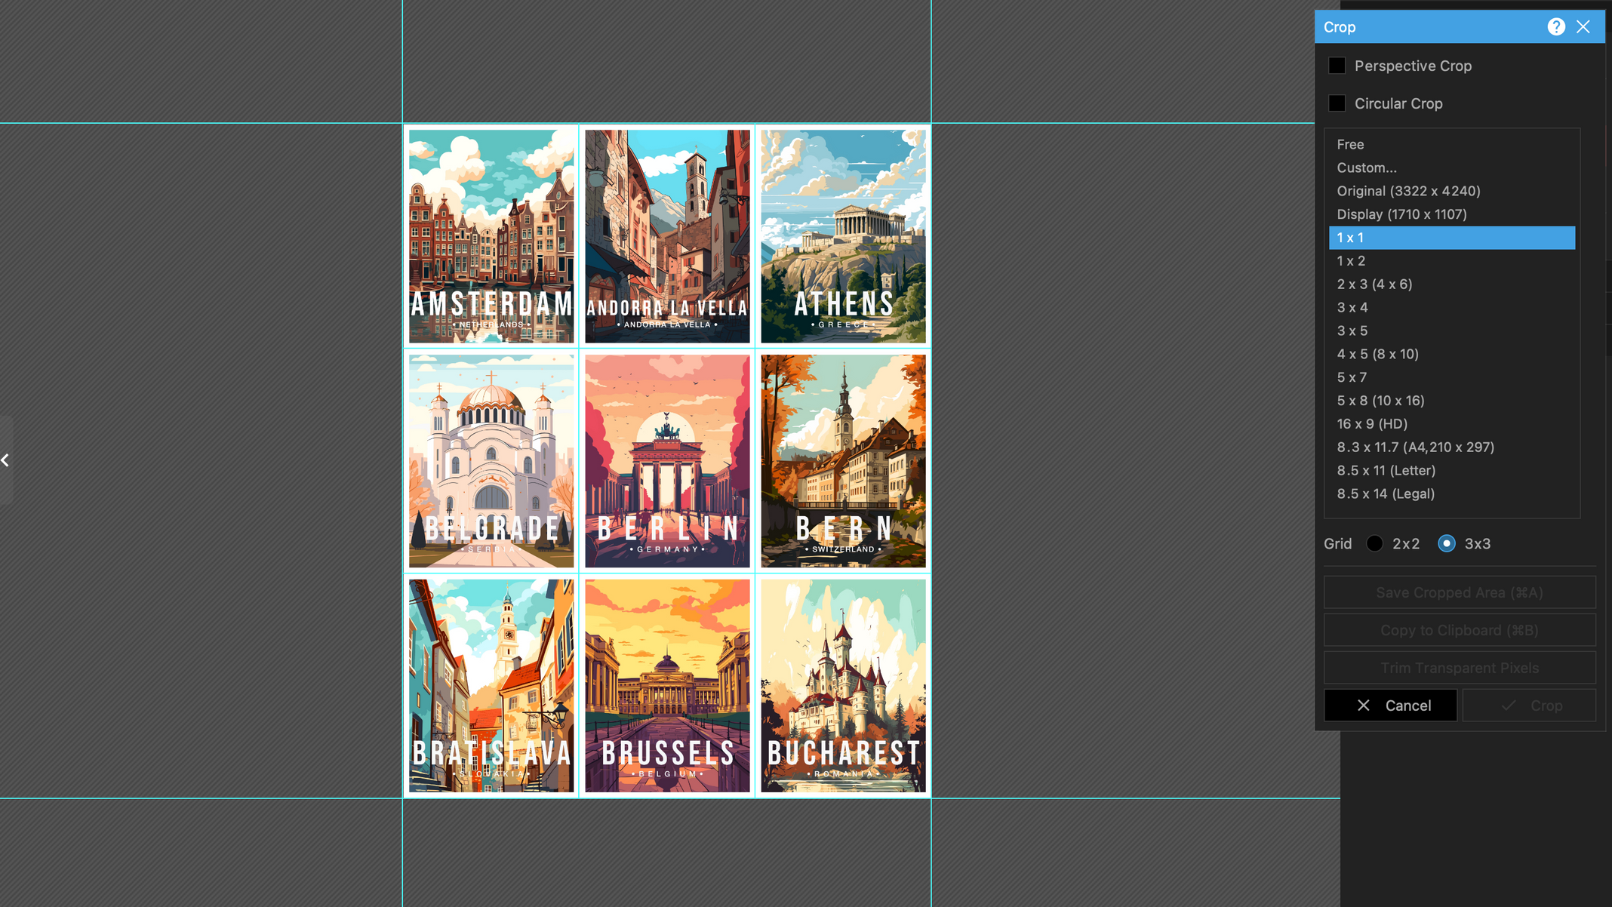The height and width of the screenshot is (907, 1612).
Task: Click Save Cropped Area button
Action: [x=1459, y=592]
